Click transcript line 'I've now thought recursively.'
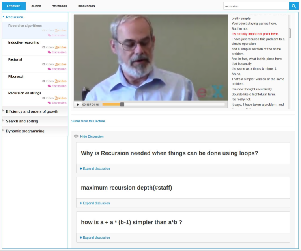The image size is (301, 251). 252,89
